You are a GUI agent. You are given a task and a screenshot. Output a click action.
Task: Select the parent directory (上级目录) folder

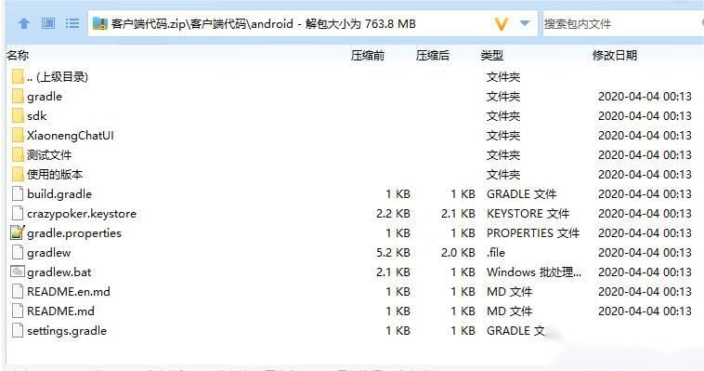58,77
